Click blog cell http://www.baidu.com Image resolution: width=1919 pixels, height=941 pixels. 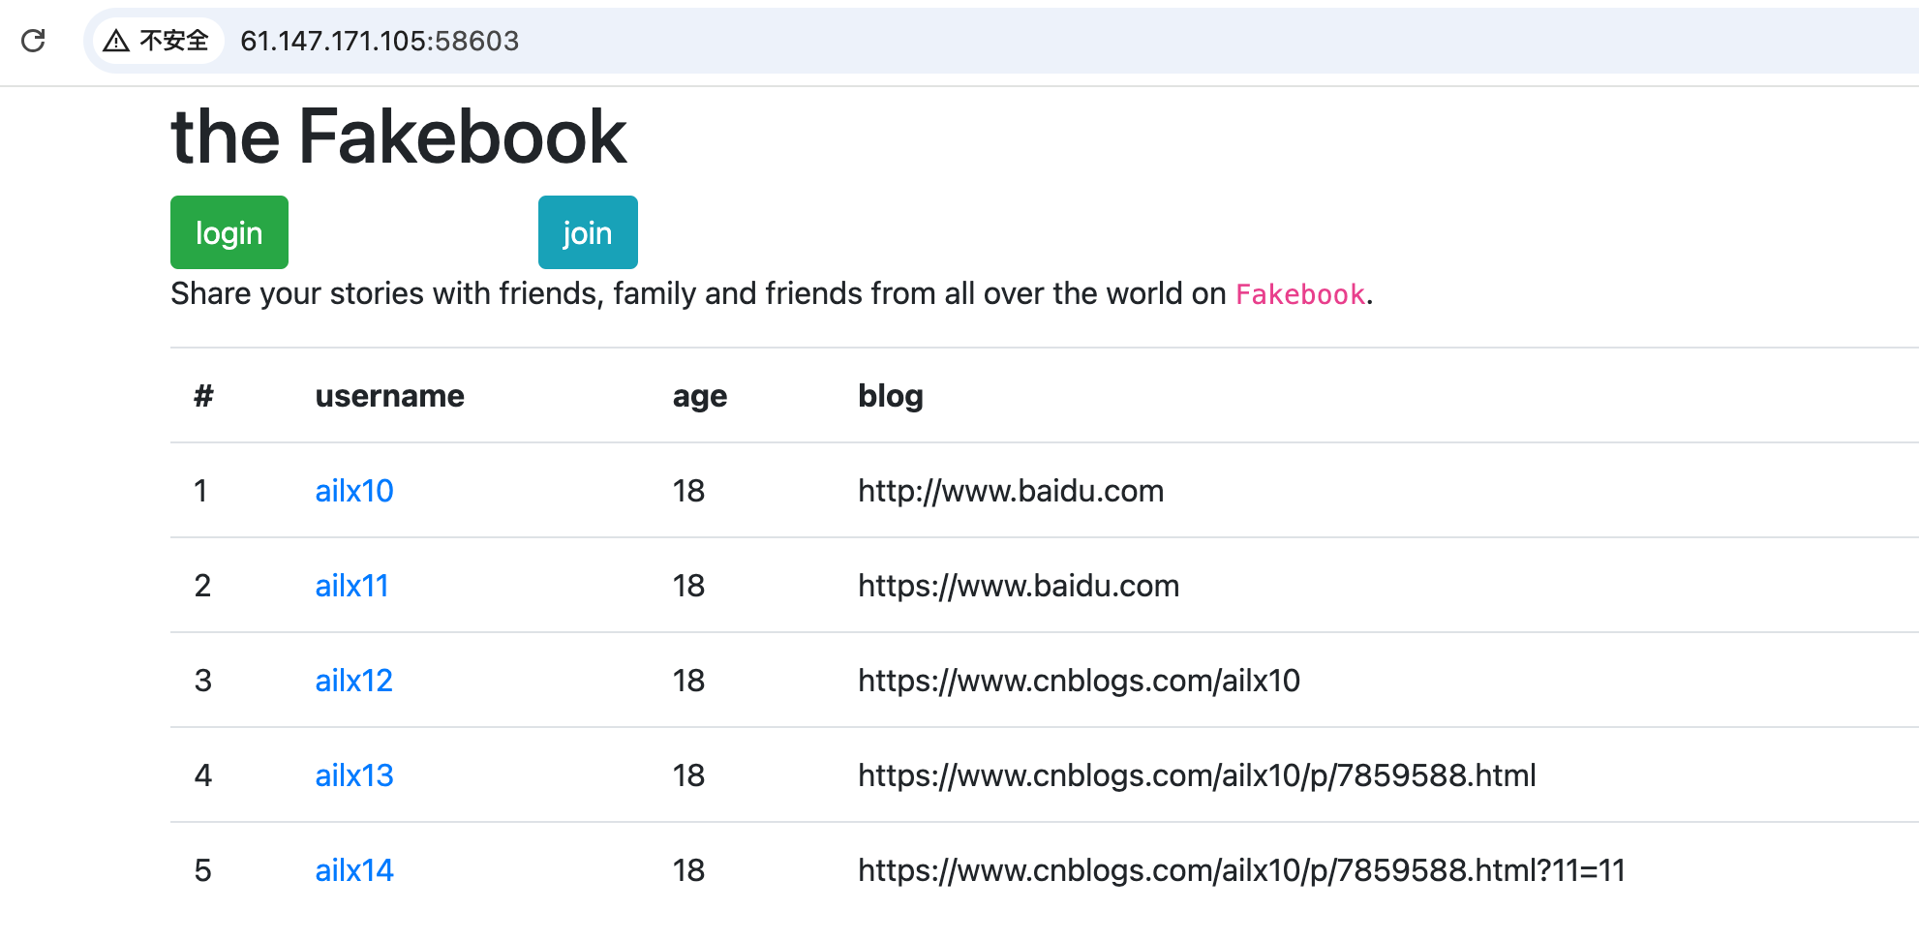coord(1011,491)
